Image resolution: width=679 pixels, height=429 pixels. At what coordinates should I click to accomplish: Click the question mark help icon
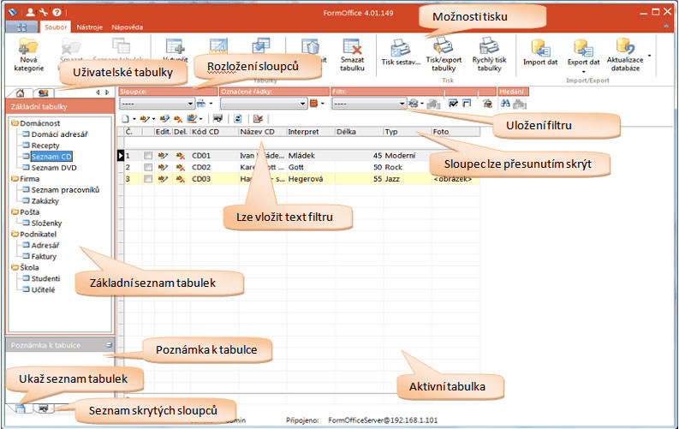57,12
